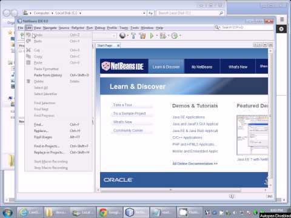The image size is (291, 218).
Task: Click the Explorer search magnifier icon
Action: pyautogui.click(x=221, y=13)
